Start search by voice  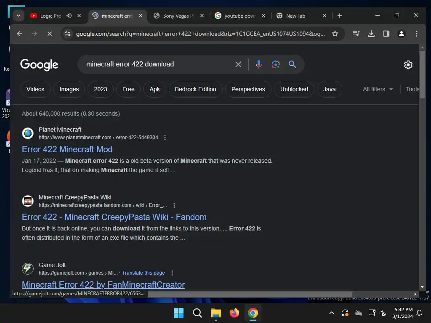tap(259, 64)
